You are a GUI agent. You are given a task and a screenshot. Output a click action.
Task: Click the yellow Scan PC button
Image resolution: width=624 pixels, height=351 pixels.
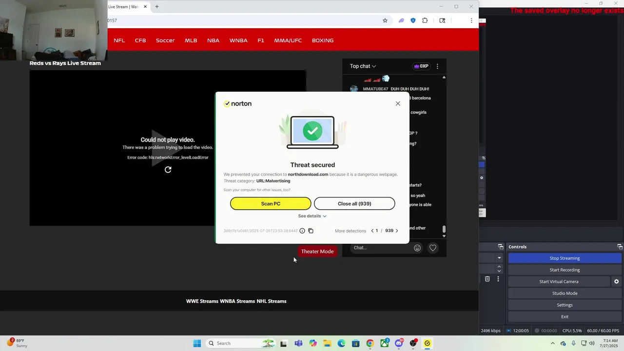click(271, 204)
